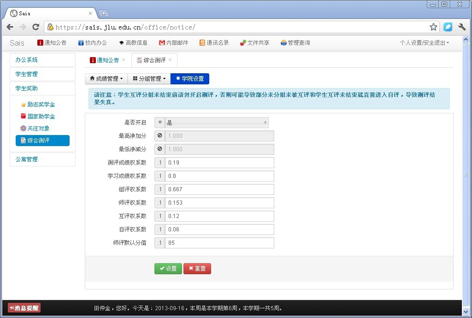Open the wrench settings menu
This screenshot has height=318, width=472.
[x=461, y=27]
